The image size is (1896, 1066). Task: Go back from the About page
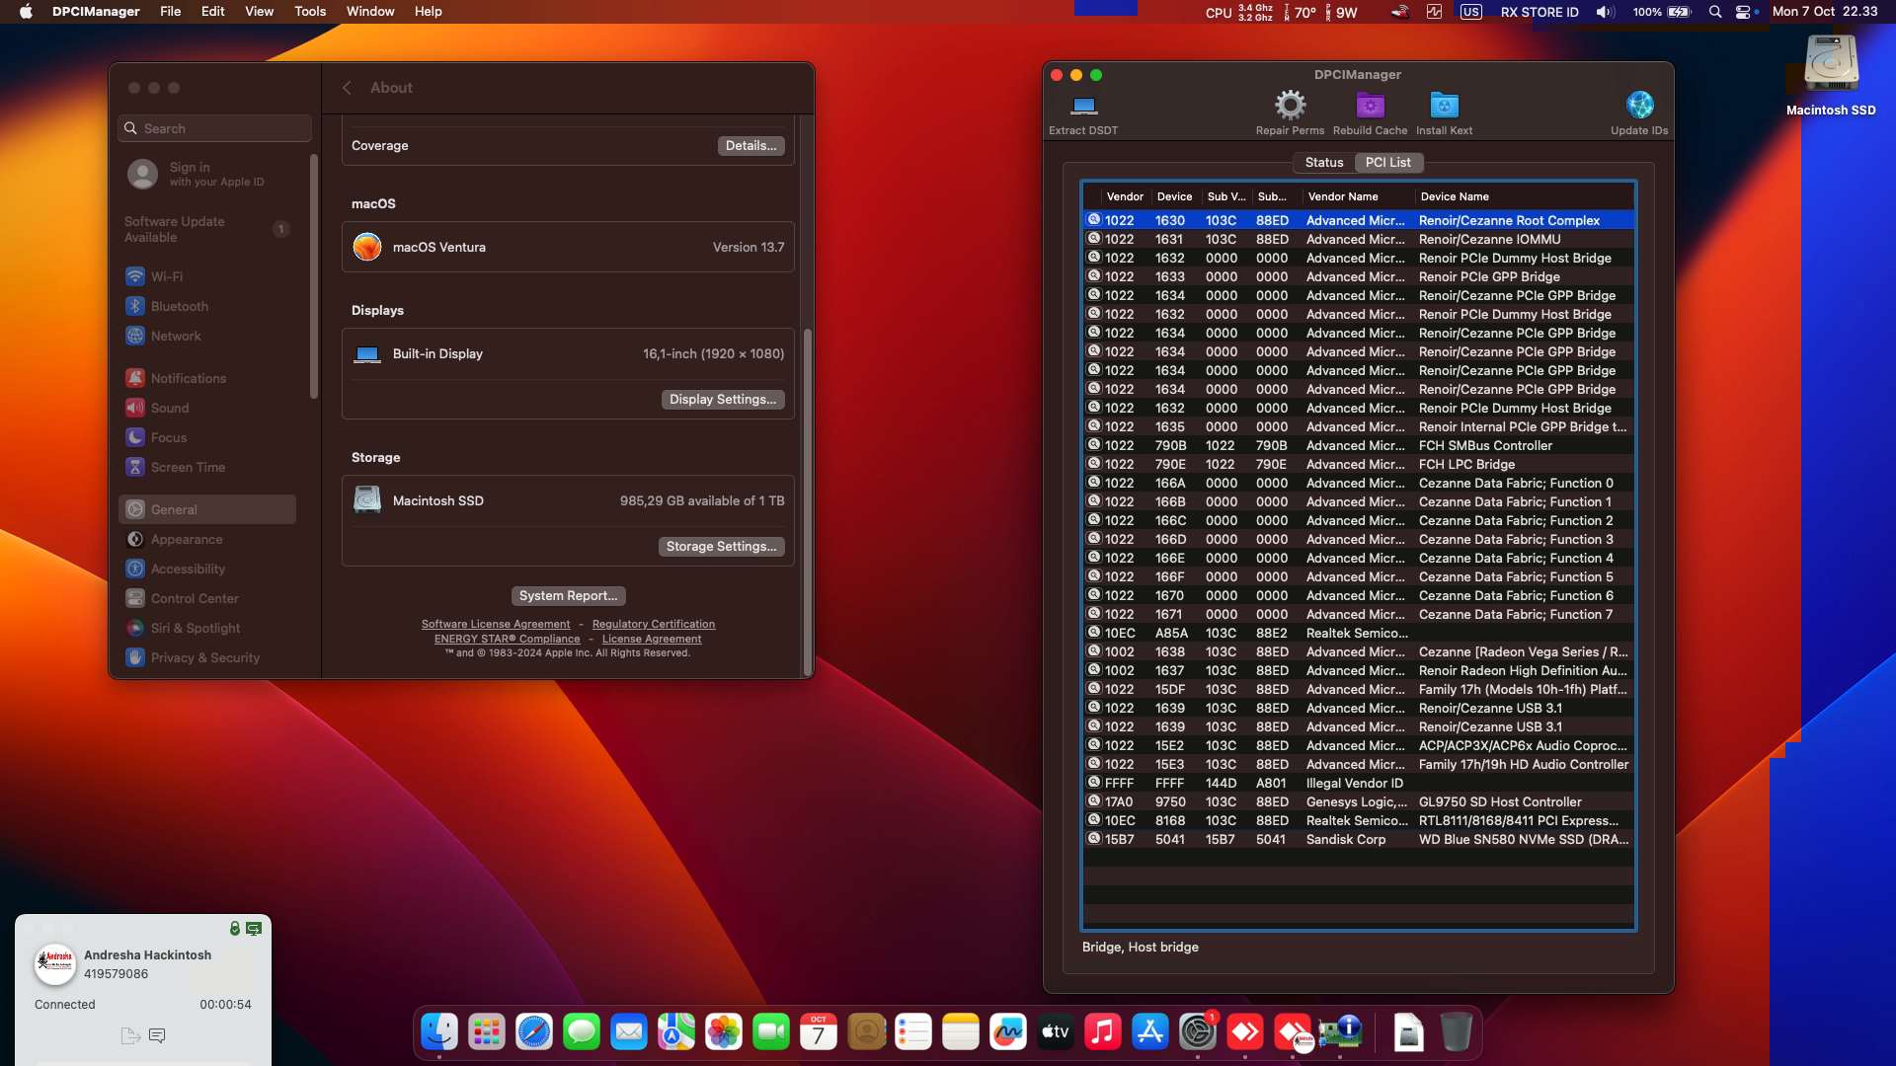[348, 88]
